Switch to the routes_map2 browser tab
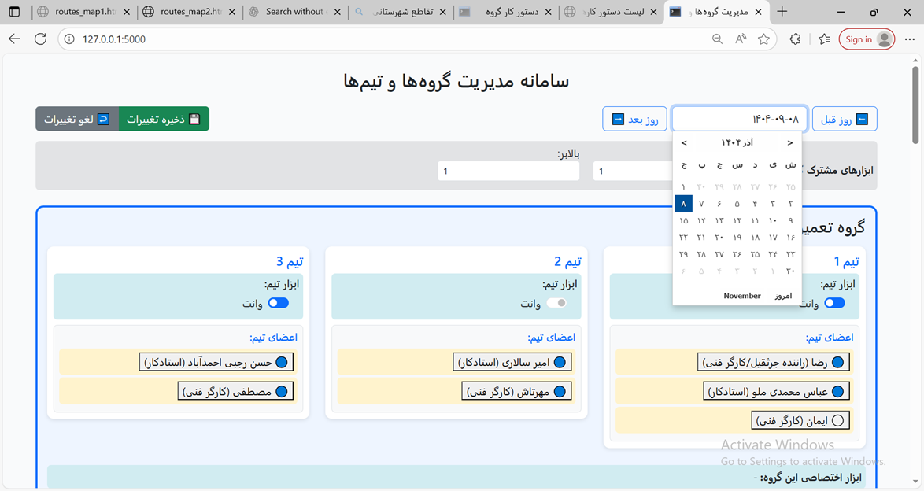The width and height of the screenshot is (924, 491). tap(189, 12)
